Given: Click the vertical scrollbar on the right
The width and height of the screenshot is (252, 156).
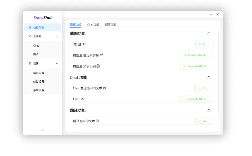Looking at the screenshot, I should (x=218, y=71).
